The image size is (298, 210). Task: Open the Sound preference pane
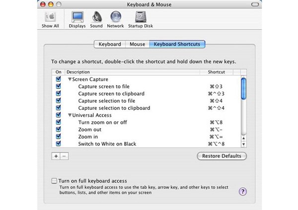point(96,20)
